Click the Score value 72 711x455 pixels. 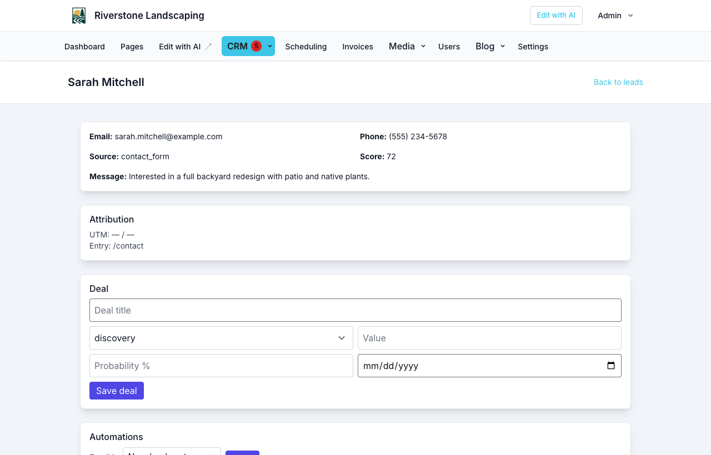click(391, 156)
